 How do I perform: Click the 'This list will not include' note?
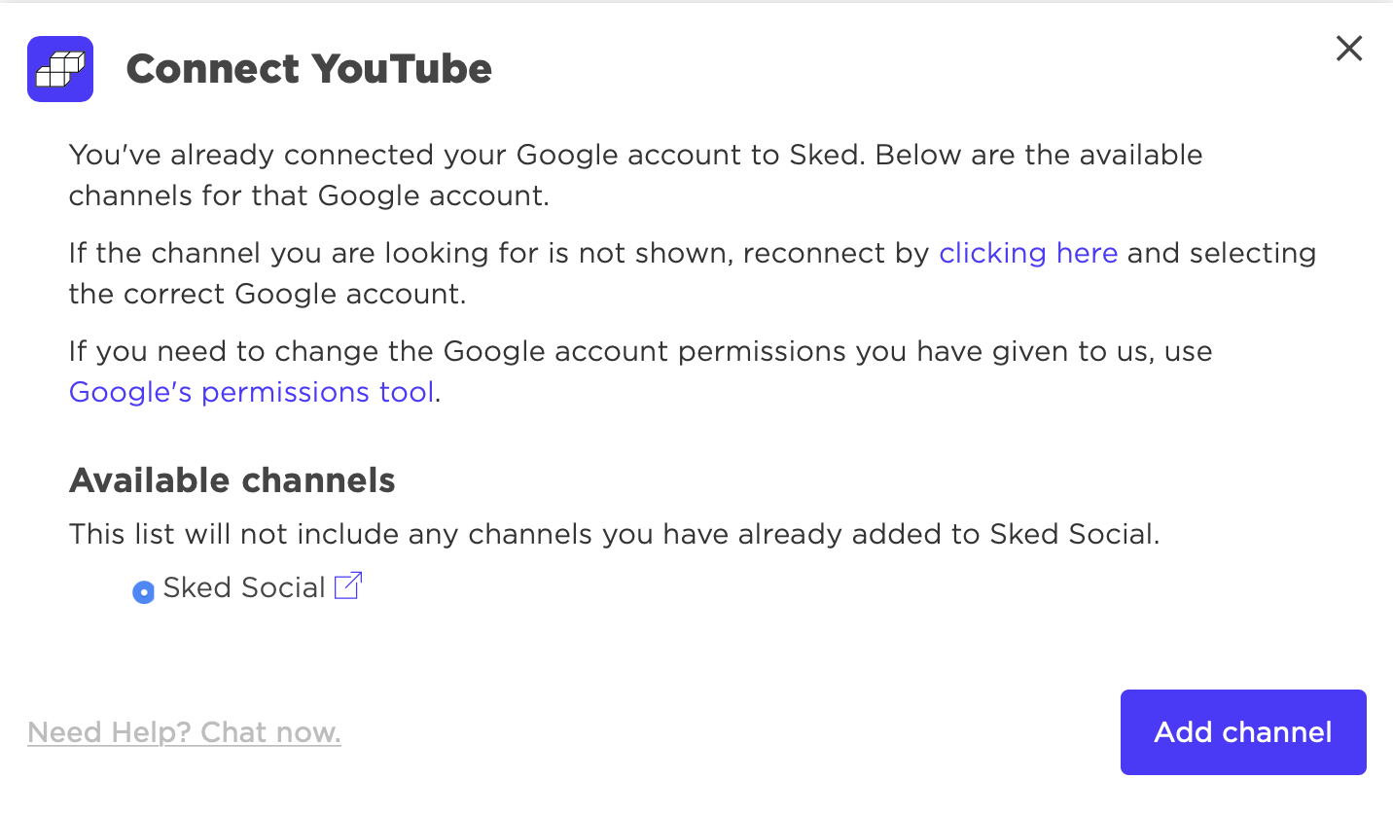click(615, 534)
